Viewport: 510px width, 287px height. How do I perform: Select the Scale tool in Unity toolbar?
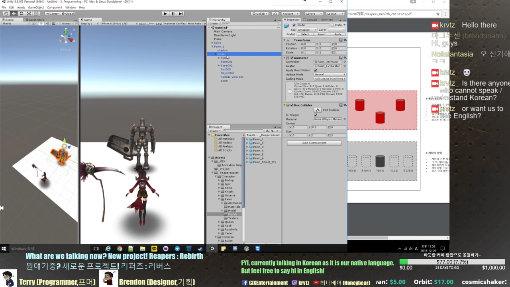pos(29,14)
